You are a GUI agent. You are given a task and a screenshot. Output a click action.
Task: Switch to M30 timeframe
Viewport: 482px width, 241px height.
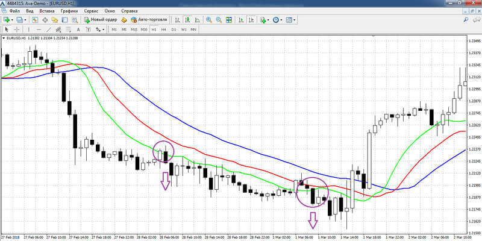[x=144, y=30]
